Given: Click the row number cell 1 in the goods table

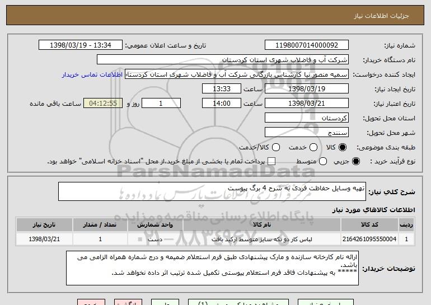Looking at the screenshot, I should (406, 239).
